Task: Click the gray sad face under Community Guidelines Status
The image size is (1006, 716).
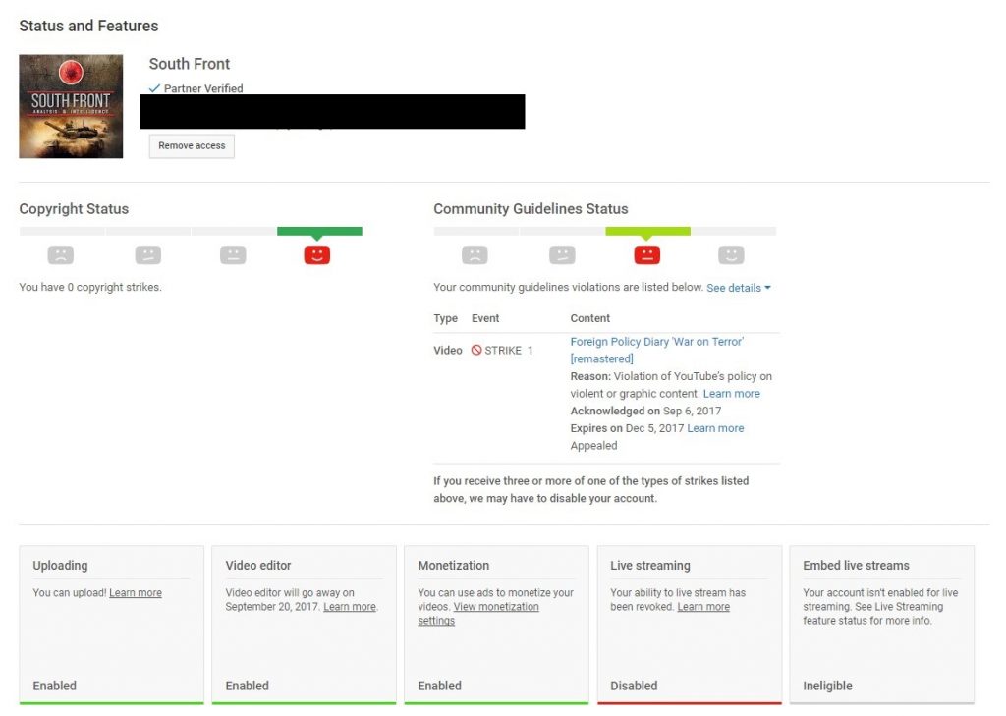Action: [475, 254]
